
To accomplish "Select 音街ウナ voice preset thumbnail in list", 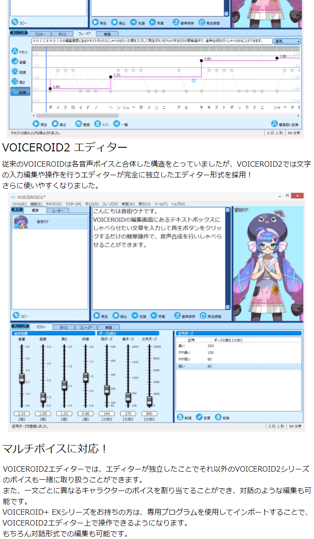I will click(x=21, y=221).
